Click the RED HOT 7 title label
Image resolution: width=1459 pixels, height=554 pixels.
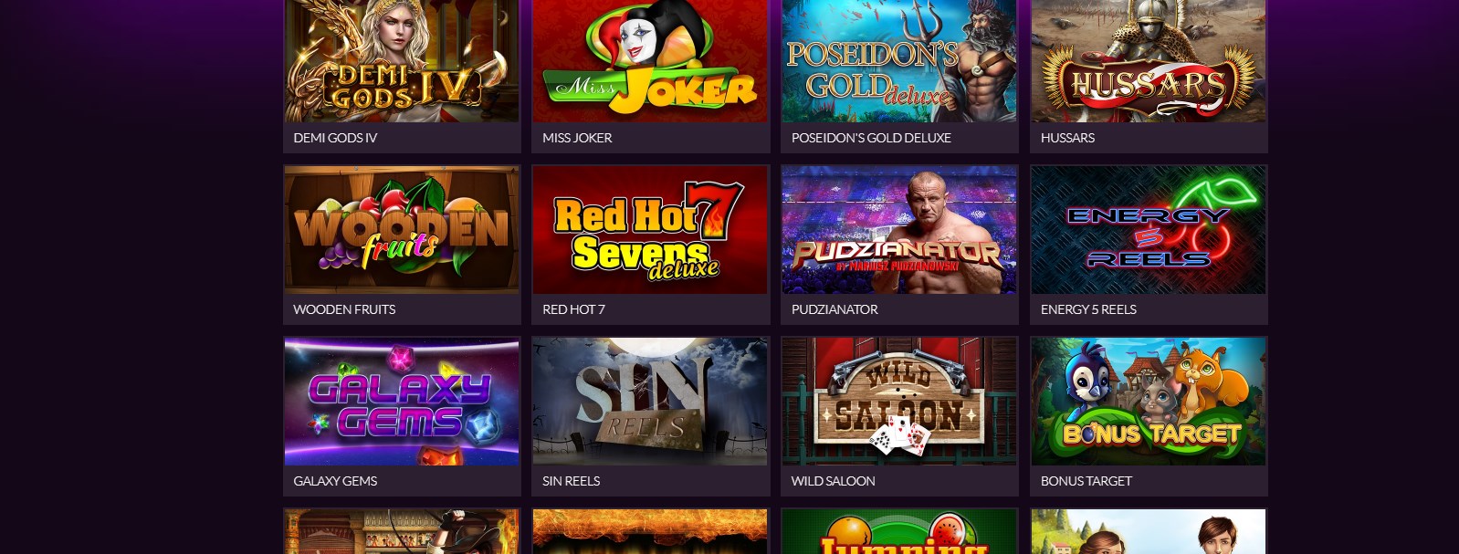tap(573, 309)
